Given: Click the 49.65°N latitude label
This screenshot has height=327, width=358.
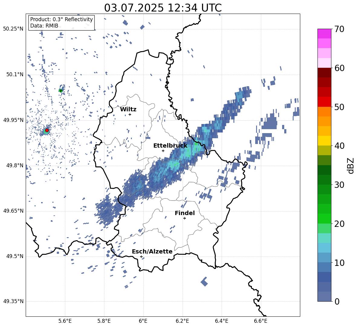Looking at the screenshot, I should [x=13, y=211].
